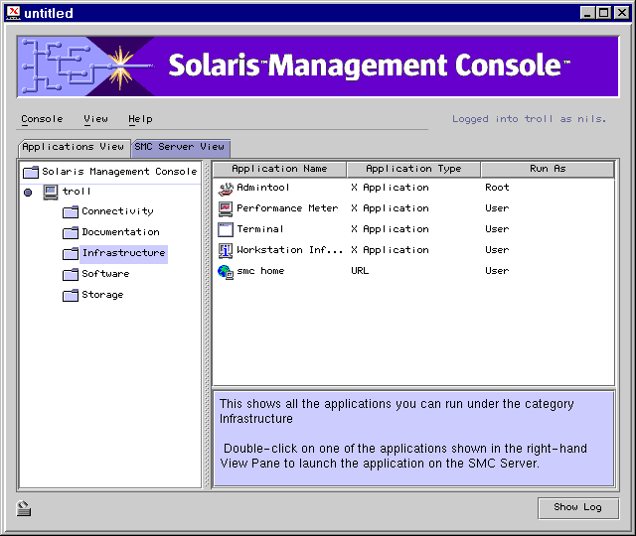Click the smc home globe icon

click(226, 272)
